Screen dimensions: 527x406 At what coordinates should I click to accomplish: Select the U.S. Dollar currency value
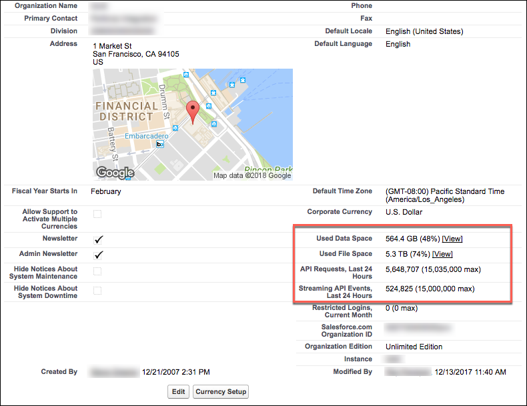pos(404,212)
